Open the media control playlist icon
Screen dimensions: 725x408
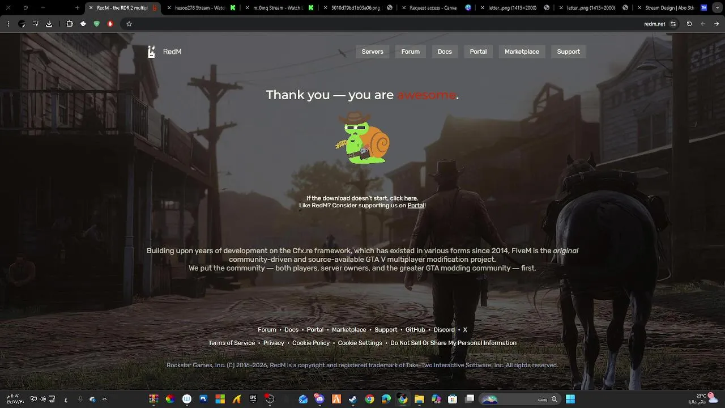[x=35, y=24]
